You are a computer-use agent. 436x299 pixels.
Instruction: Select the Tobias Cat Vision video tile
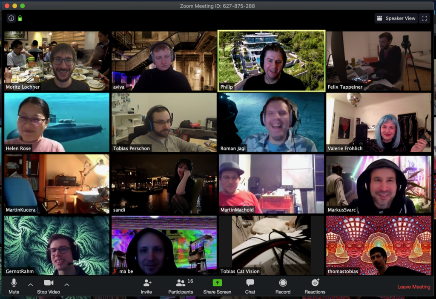tap(271, 245)
